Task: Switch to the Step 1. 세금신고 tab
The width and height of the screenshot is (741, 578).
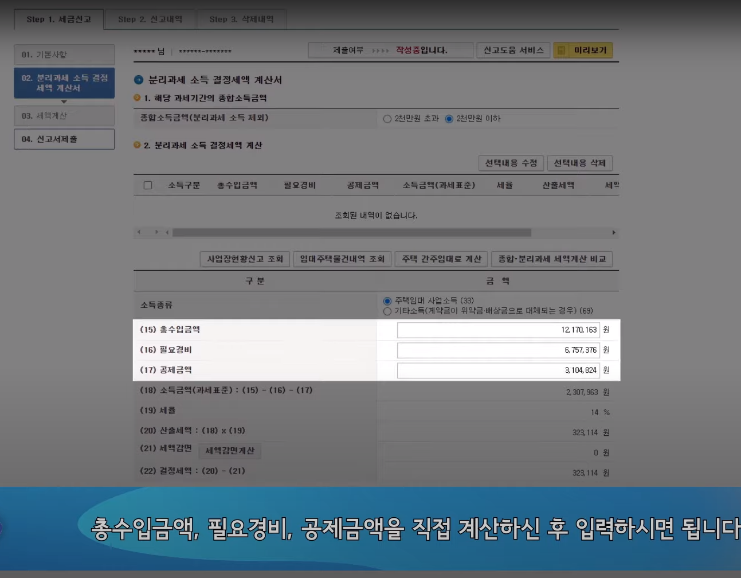Action: (59, 19)
